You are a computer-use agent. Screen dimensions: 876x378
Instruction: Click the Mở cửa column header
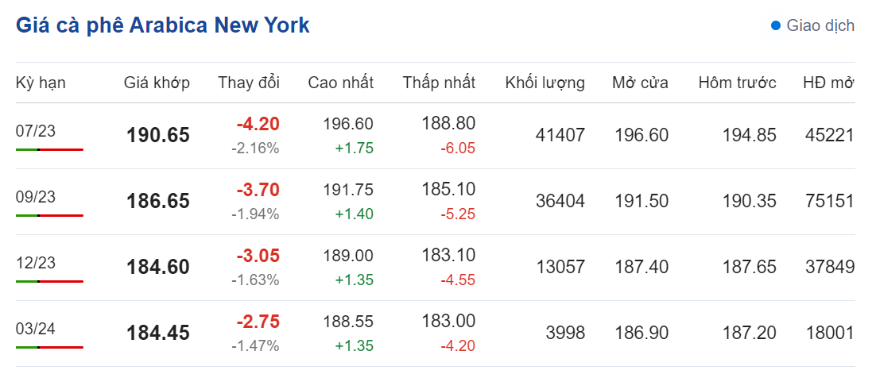tap(640, 83)
